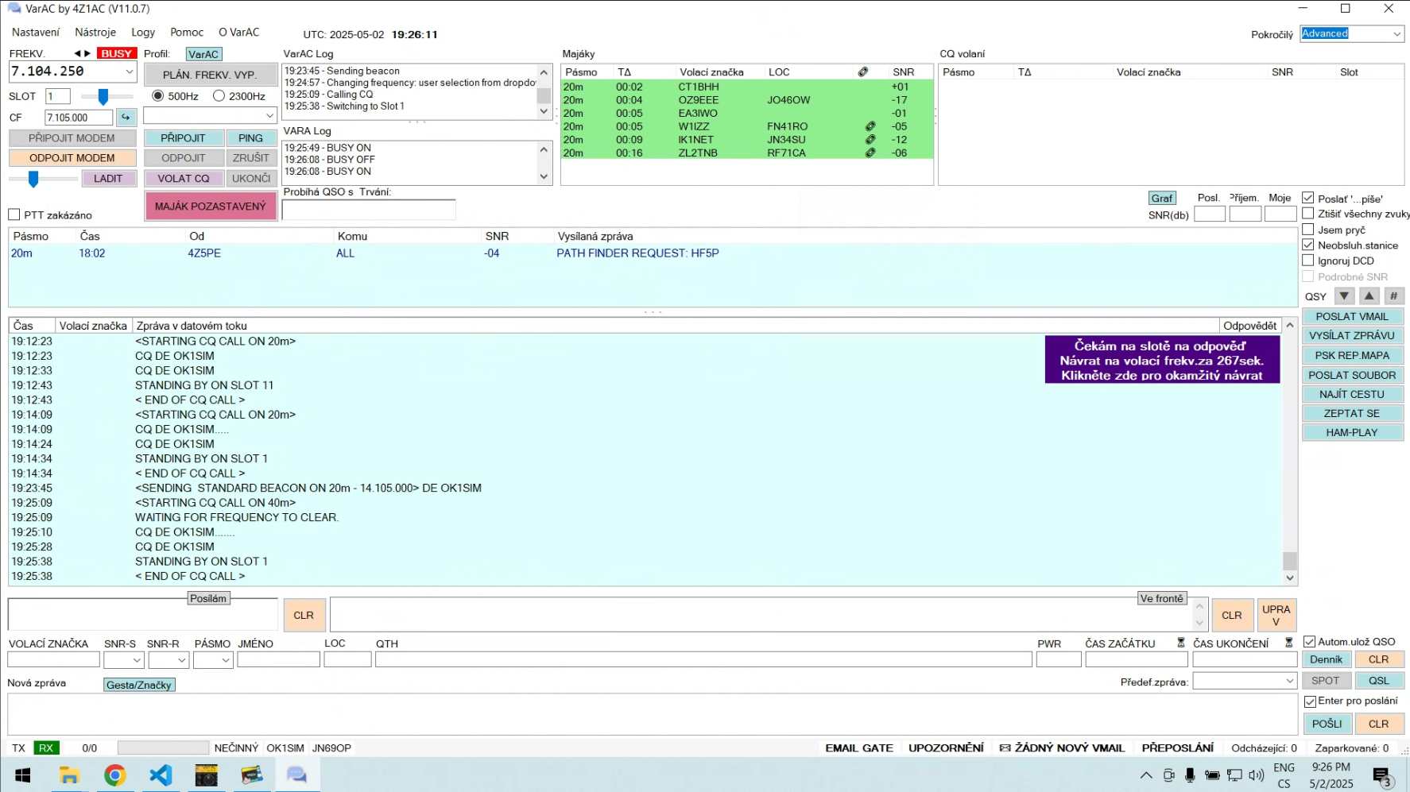The height and width of the screenshot is (792, 1410).
Task: Click the Graf button
Action: point(1162,198)
